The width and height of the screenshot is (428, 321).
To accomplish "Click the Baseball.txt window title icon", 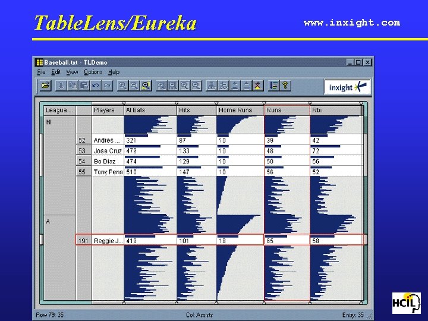I will click(39, 62).
